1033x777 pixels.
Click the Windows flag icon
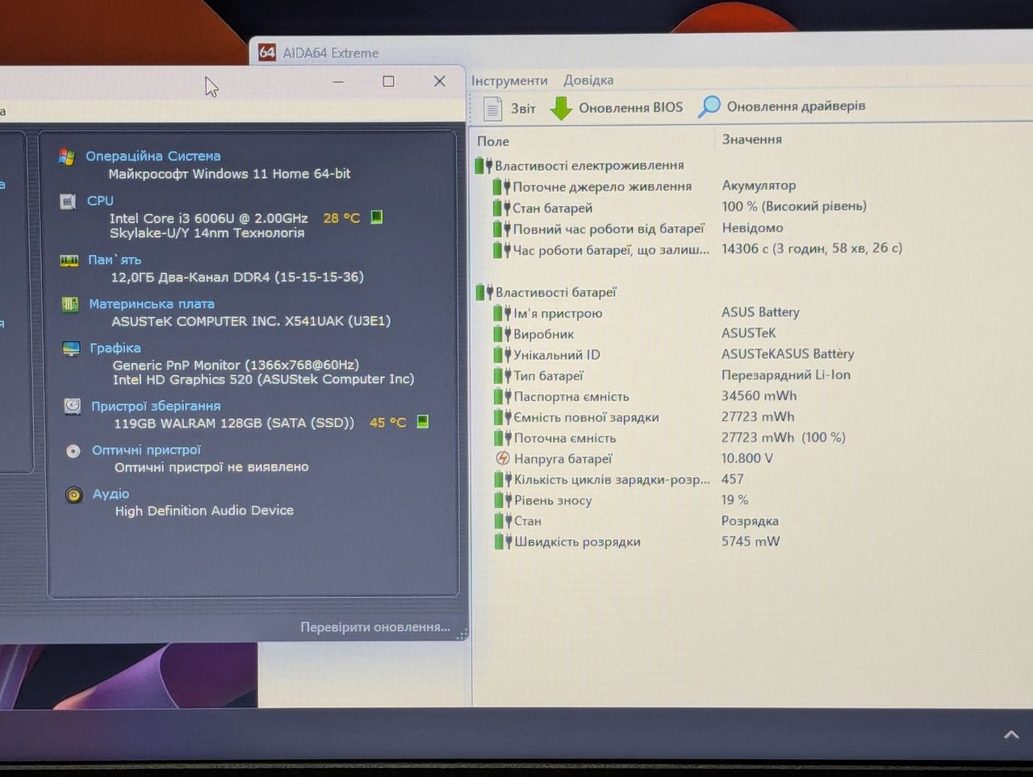66,157
